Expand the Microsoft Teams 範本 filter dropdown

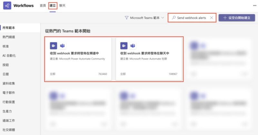pyautogui.click(x=144, y=18)
